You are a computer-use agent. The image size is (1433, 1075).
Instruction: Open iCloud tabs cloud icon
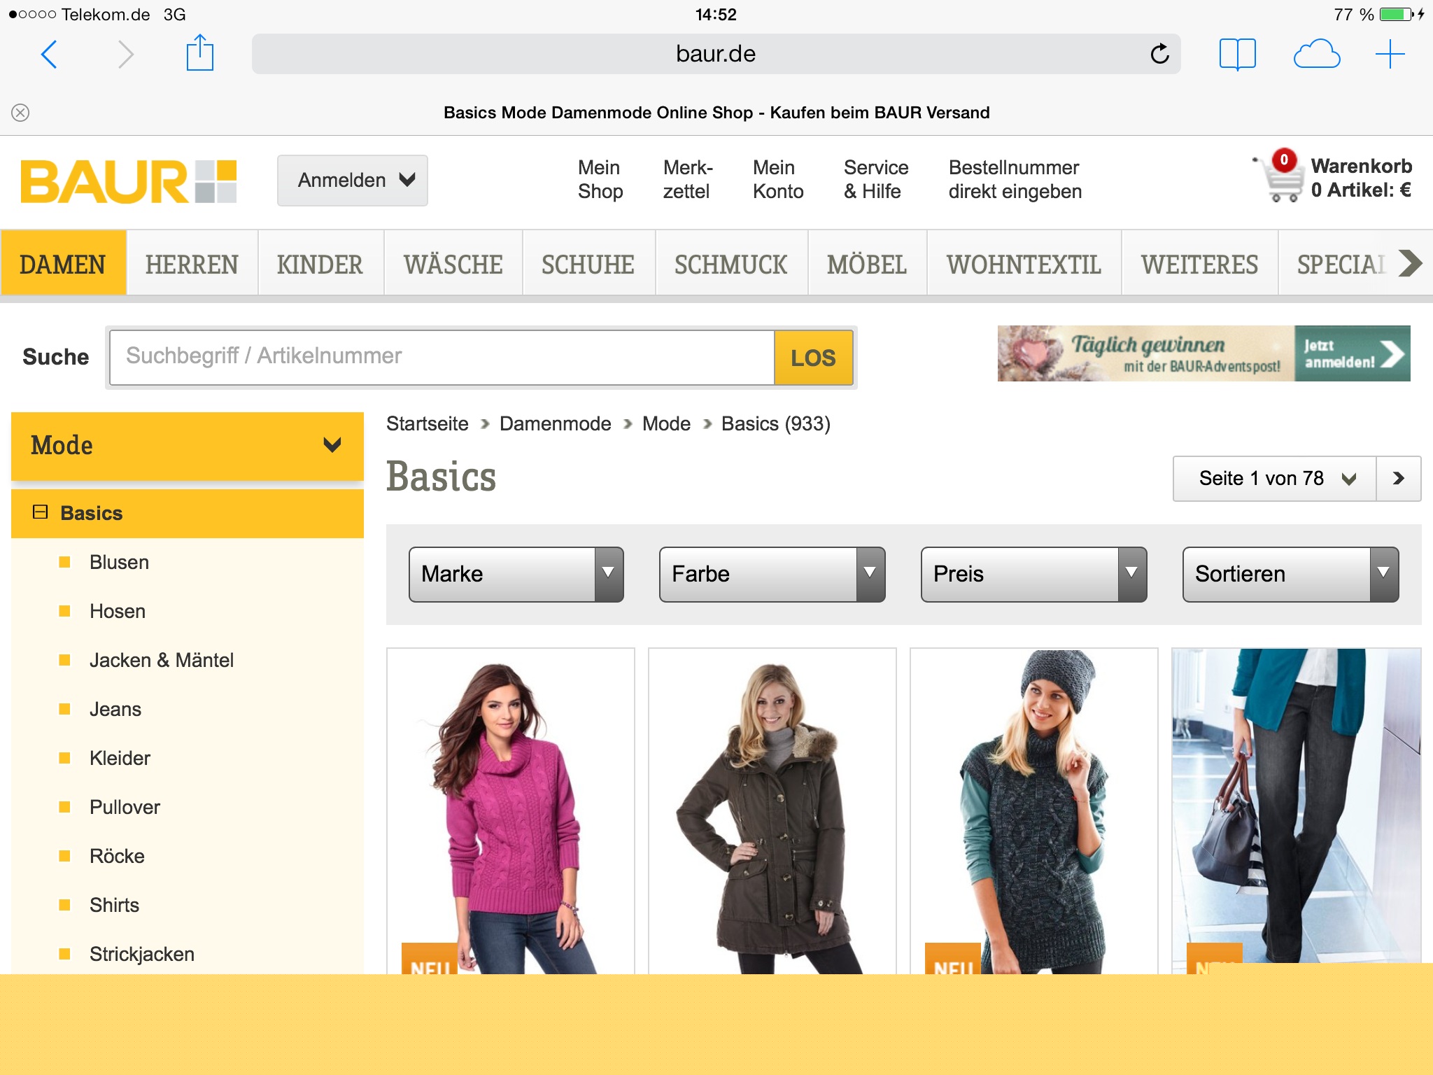(1316, 54)
